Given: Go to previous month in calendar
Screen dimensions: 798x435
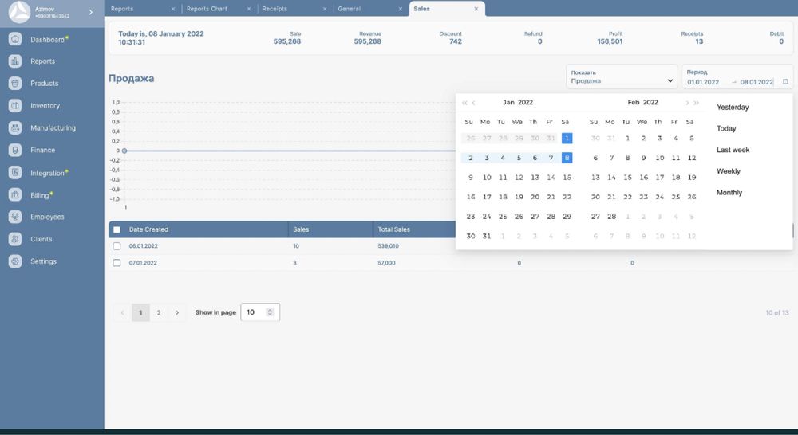Looking at the screenshot, I should [x=474, y=103].
